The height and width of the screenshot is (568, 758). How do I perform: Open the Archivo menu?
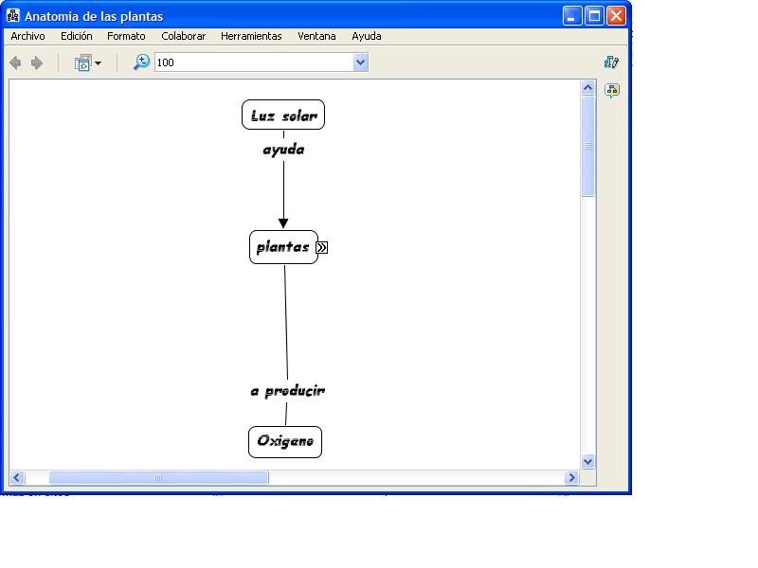point(27,36)
